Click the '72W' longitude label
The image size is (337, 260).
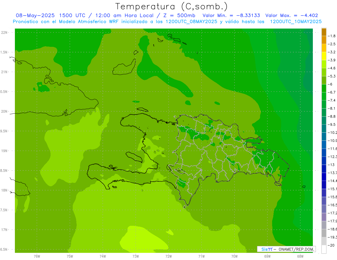click(168, 256)
